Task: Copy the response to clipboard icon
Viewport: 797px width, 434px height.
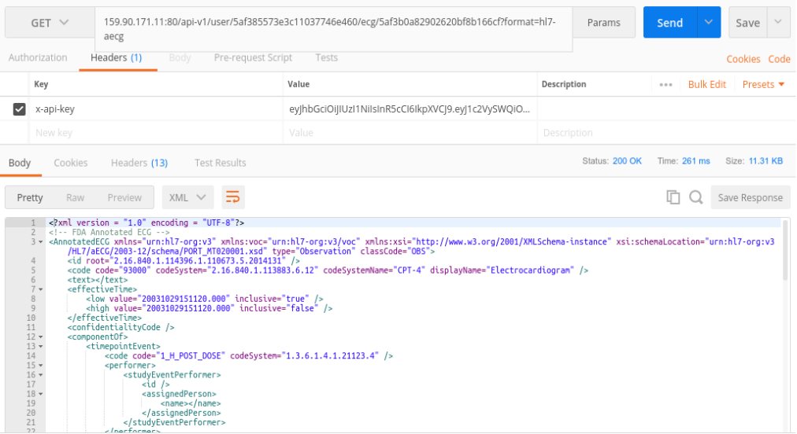Action: coord(673,197)
